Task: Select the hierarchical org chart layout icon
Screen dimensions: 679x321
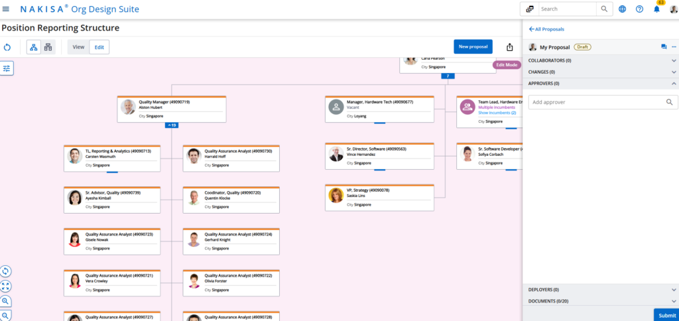Action: pyautogui.click(x=34, y=47)
